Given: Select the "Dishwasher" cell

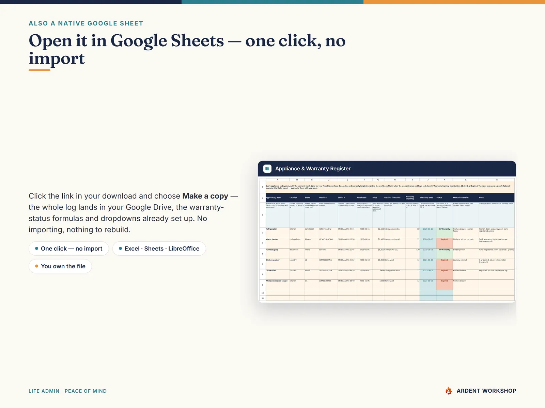Looking at the screenshot, I should (x=277, y=274).
